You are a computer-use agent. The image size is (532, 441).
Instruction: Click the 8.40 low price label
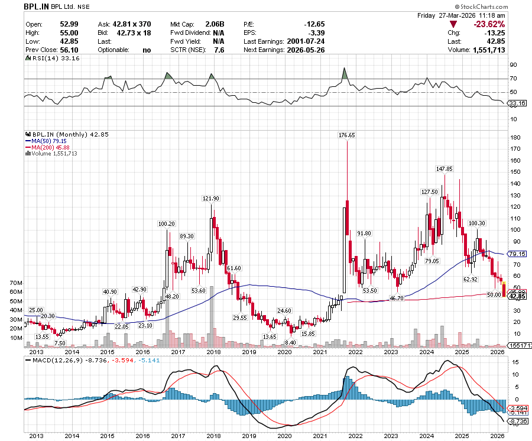pyautogui.click(x=290, y=342)
